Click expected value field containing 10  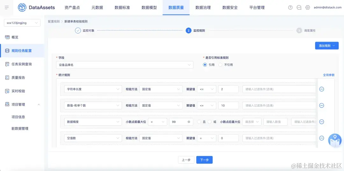coord(228,105)
